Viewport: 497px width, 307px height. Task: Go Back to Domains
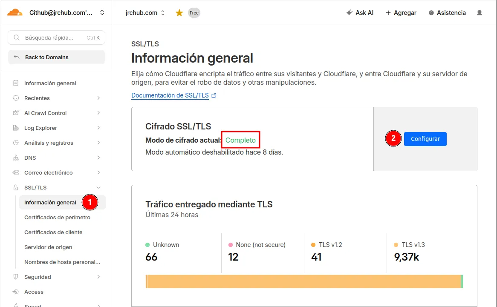tap(56, 57)
